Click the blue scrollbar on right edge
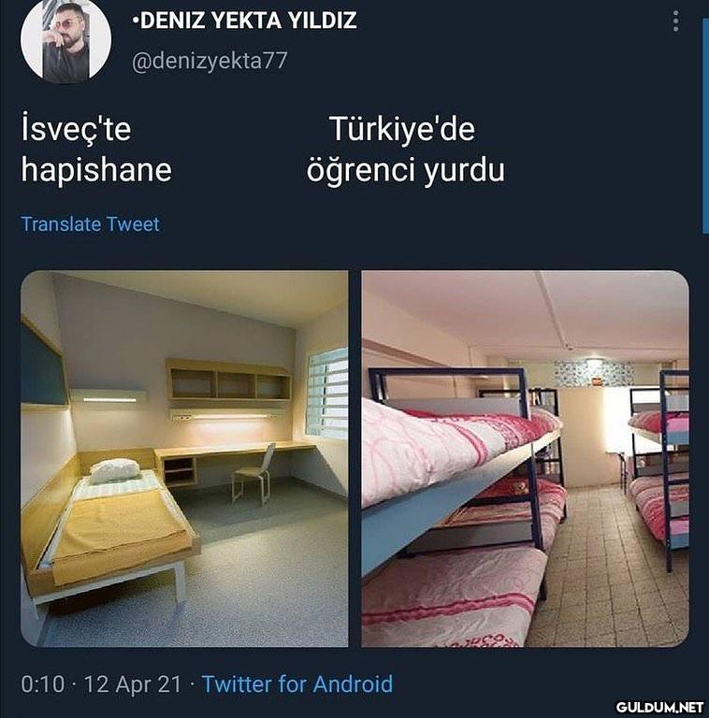The image size is (709, 718). coord(705,126)
